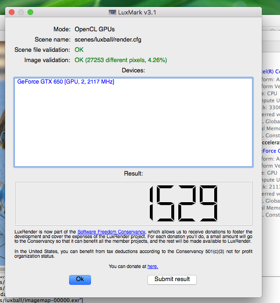Click empty area of the Devices list

133,126
